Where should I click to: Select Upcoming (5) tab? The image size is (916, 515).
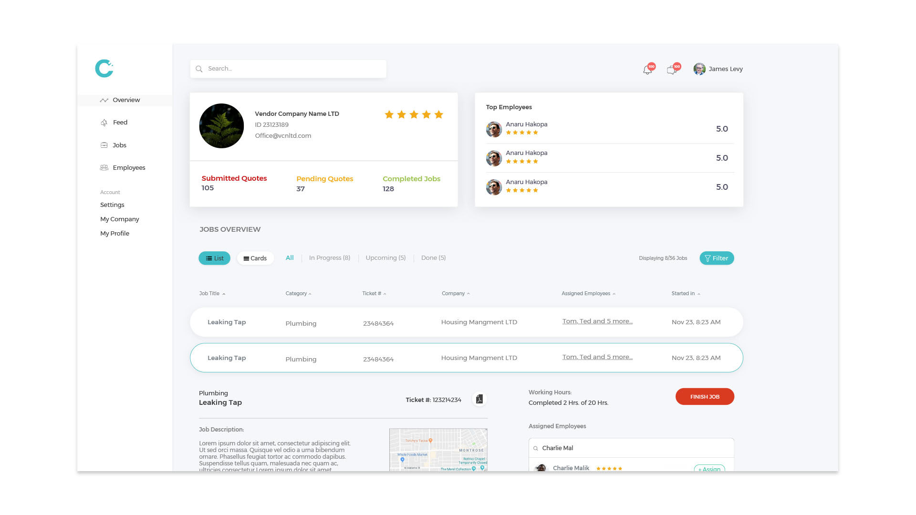point(385,258)
